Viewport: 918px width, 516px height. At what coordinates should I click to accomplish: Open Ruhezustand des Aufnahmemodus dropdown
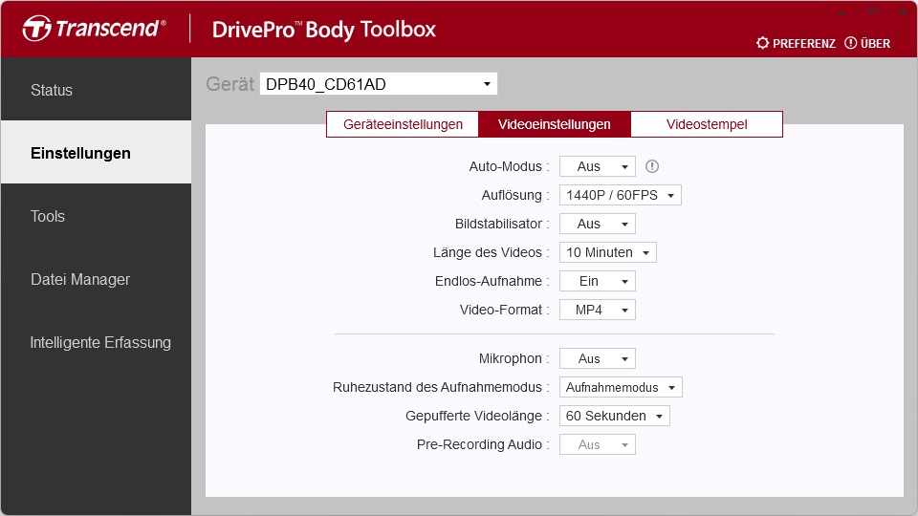pos(621,387)
